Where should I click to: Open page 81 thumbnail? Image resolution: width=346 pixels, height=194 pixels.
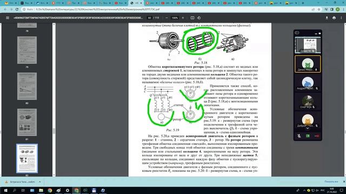pos(27,122)
